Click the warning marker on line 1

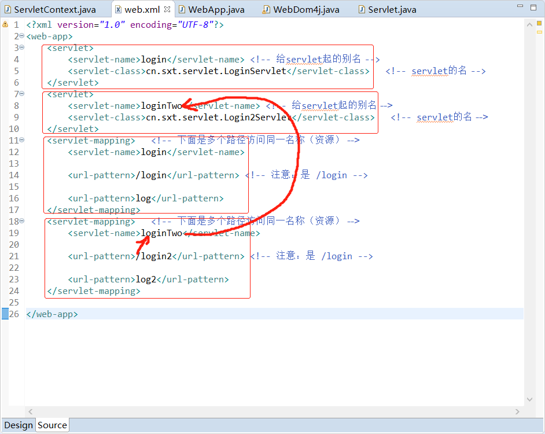[5, 24]
